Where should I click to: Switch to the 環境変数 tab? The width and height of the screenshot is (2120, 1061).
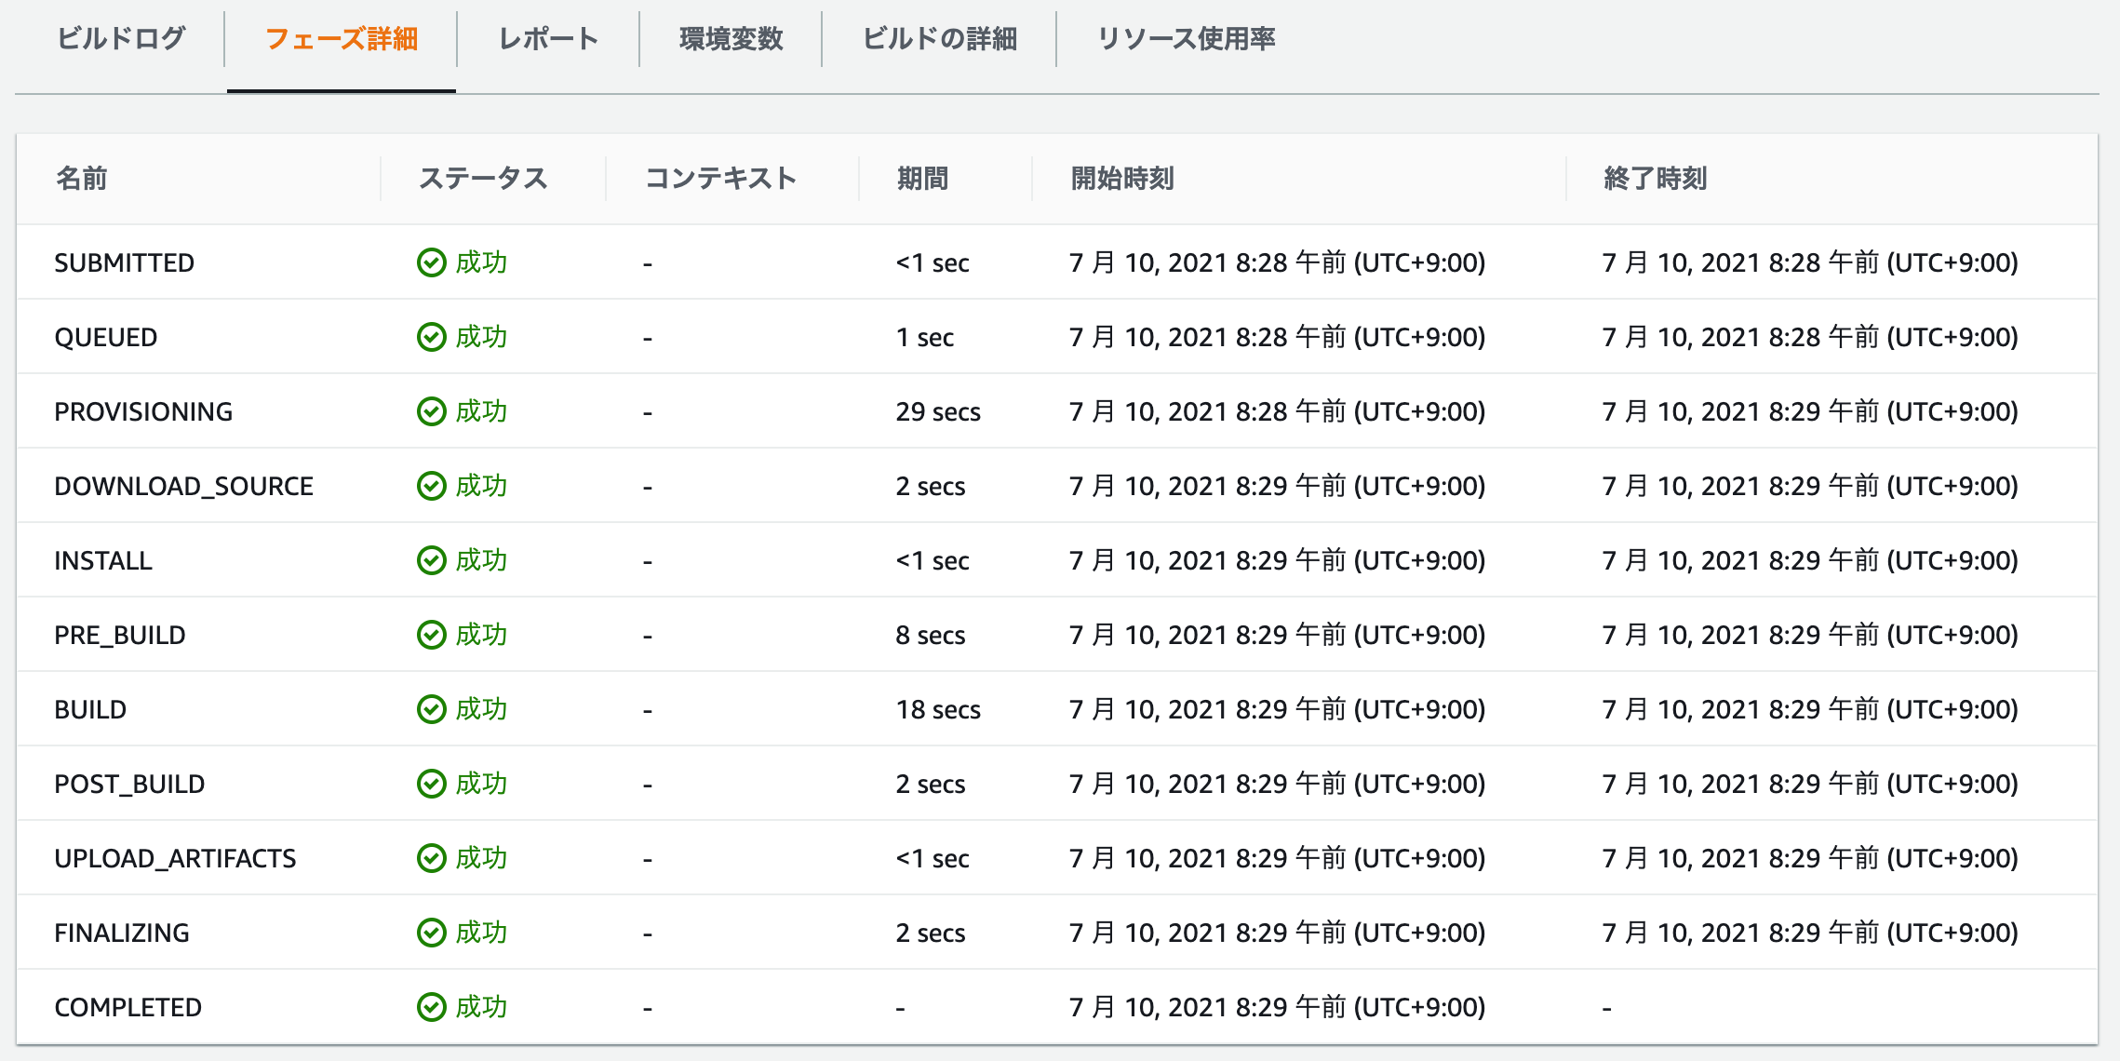729,39
